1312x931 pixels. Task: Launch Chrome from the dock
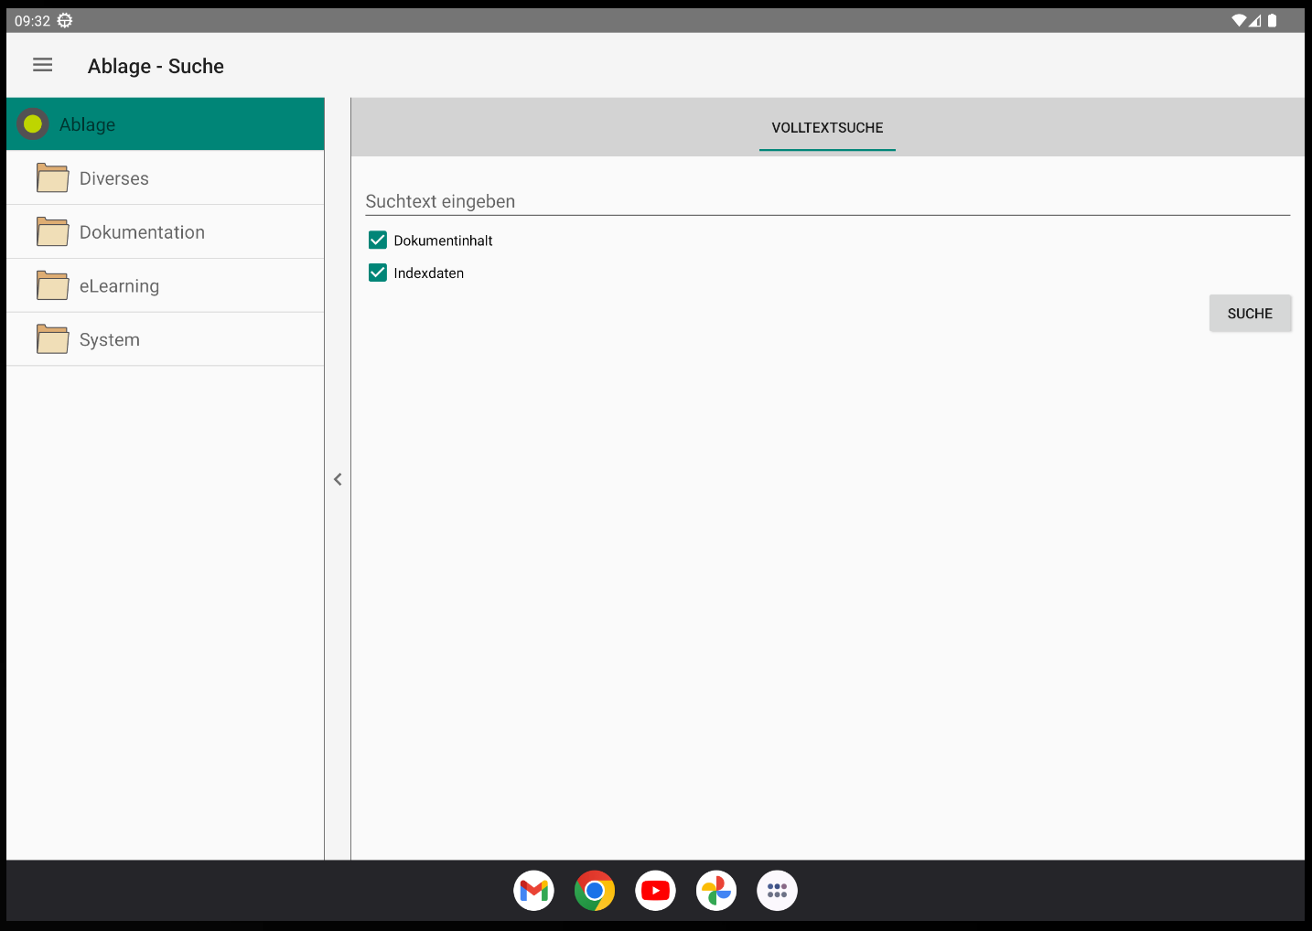pyautogui.click(x=595, y=890)
